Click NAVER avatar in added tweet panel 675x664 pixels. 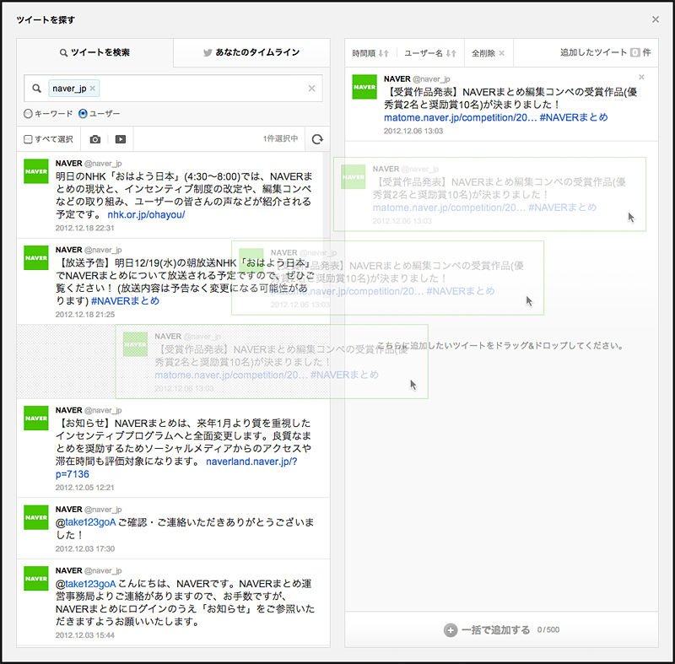tap(364, 87)
